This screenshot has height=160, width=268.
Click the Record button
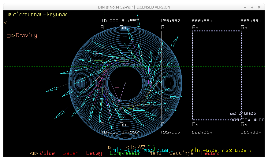point(210,153)
